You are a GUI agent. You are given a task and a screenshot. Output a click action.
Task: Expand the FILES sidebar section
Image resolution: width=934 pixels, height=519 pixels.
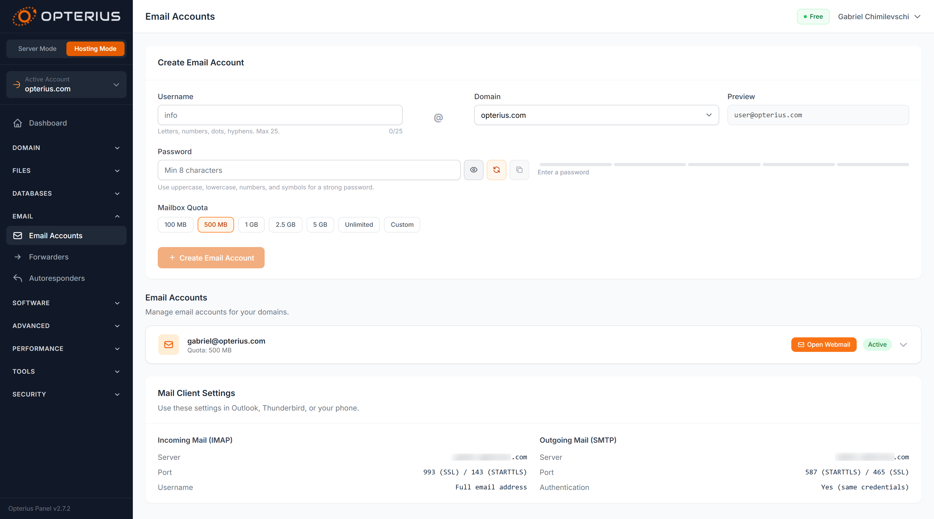coord(66,170)
